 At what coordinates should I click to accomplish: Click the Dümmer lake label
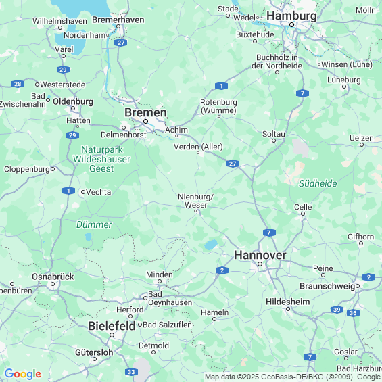pos(94,224)
